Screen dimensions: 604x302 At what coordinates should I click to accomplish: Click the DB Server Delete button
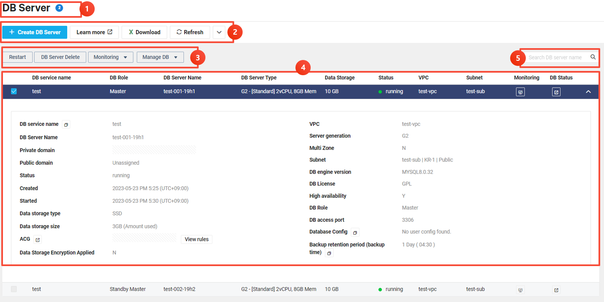[x=60, y=57]
